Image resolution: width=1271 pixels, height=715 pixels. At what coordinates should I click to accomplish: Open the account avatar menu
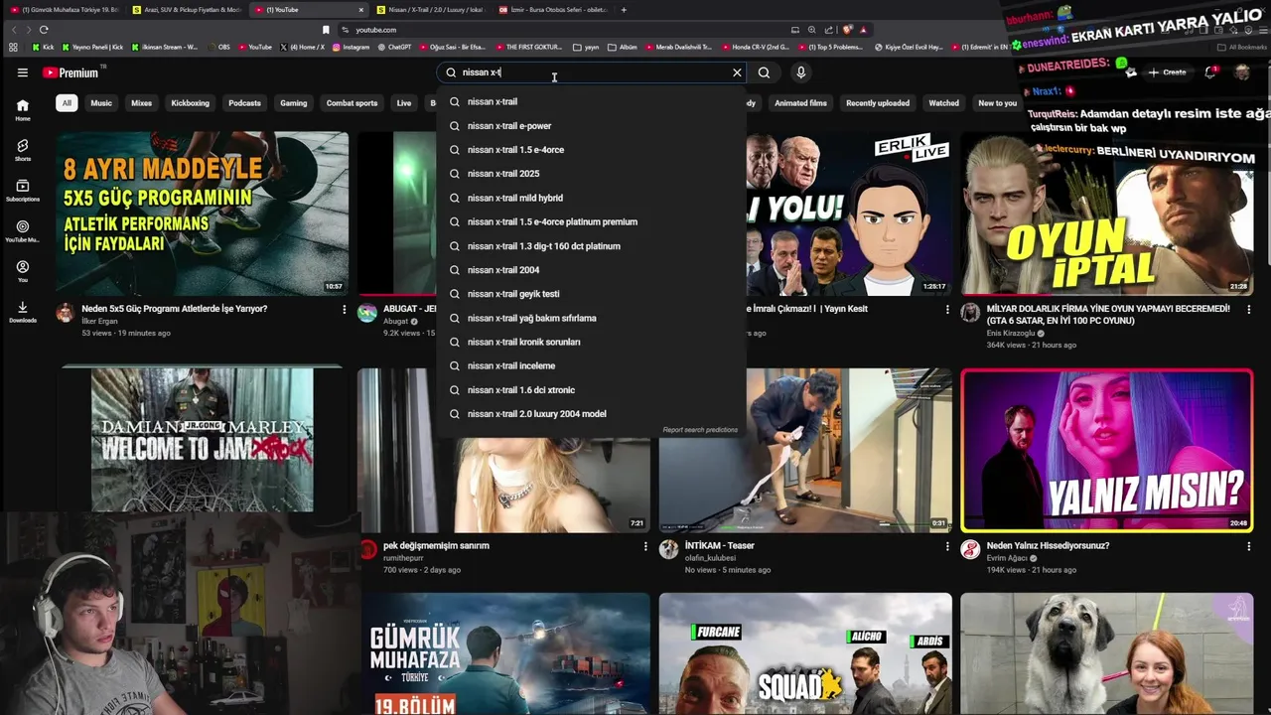click(x=1242, y=72)
